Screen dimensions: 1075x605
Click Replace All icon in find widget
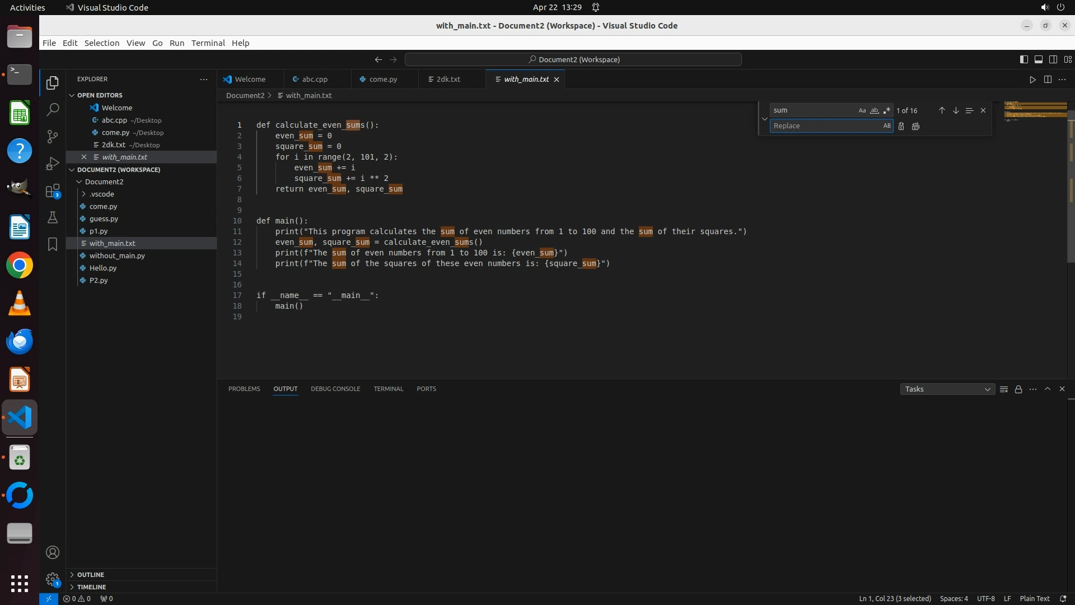click(x=915, y=126)
